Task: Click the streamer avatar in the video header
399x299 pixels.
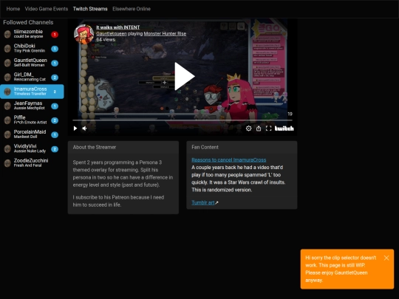Action: [x=83, y=34]
